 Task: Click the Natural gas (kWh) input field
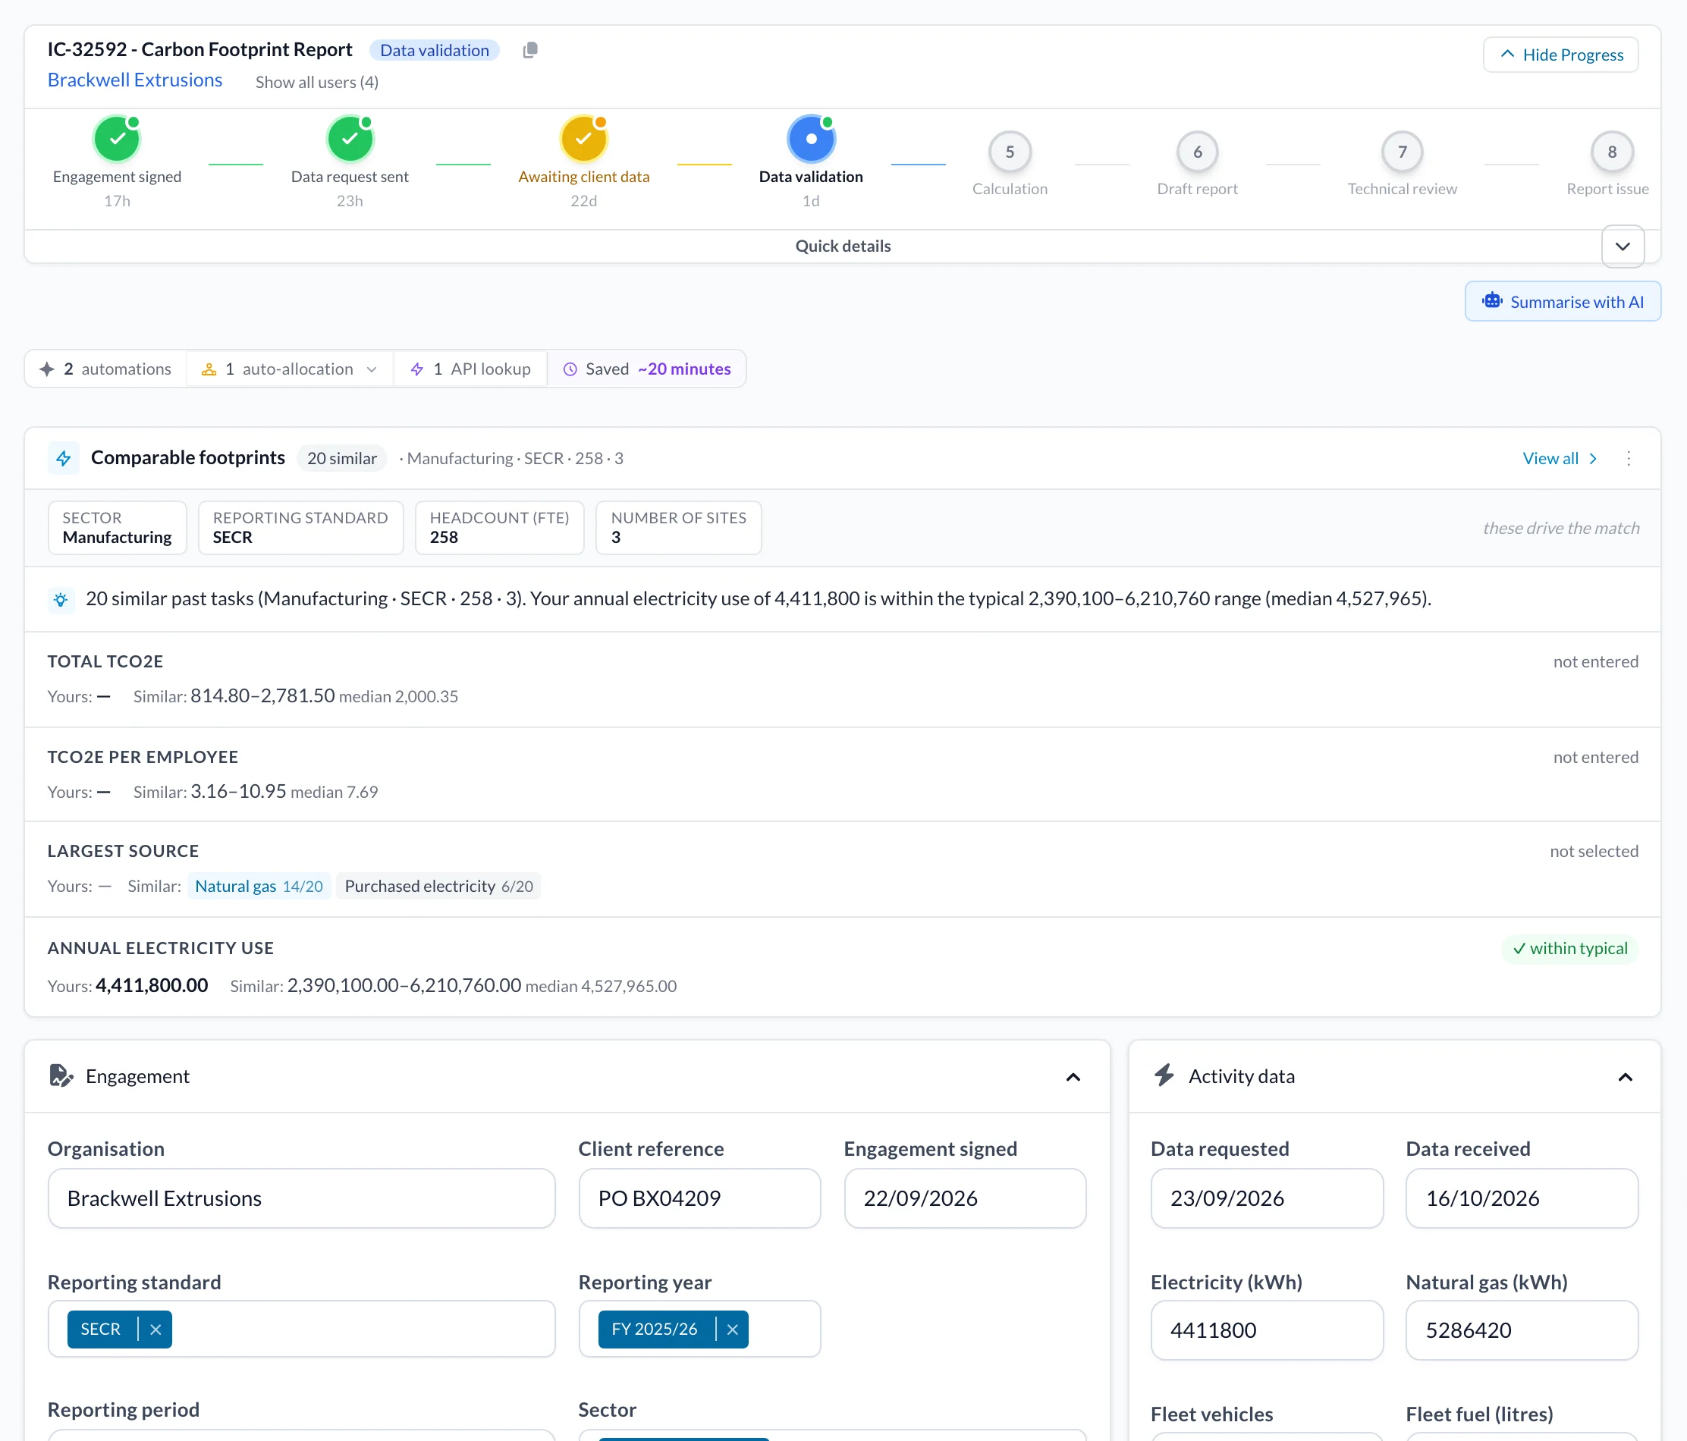click(1522, 1330)
